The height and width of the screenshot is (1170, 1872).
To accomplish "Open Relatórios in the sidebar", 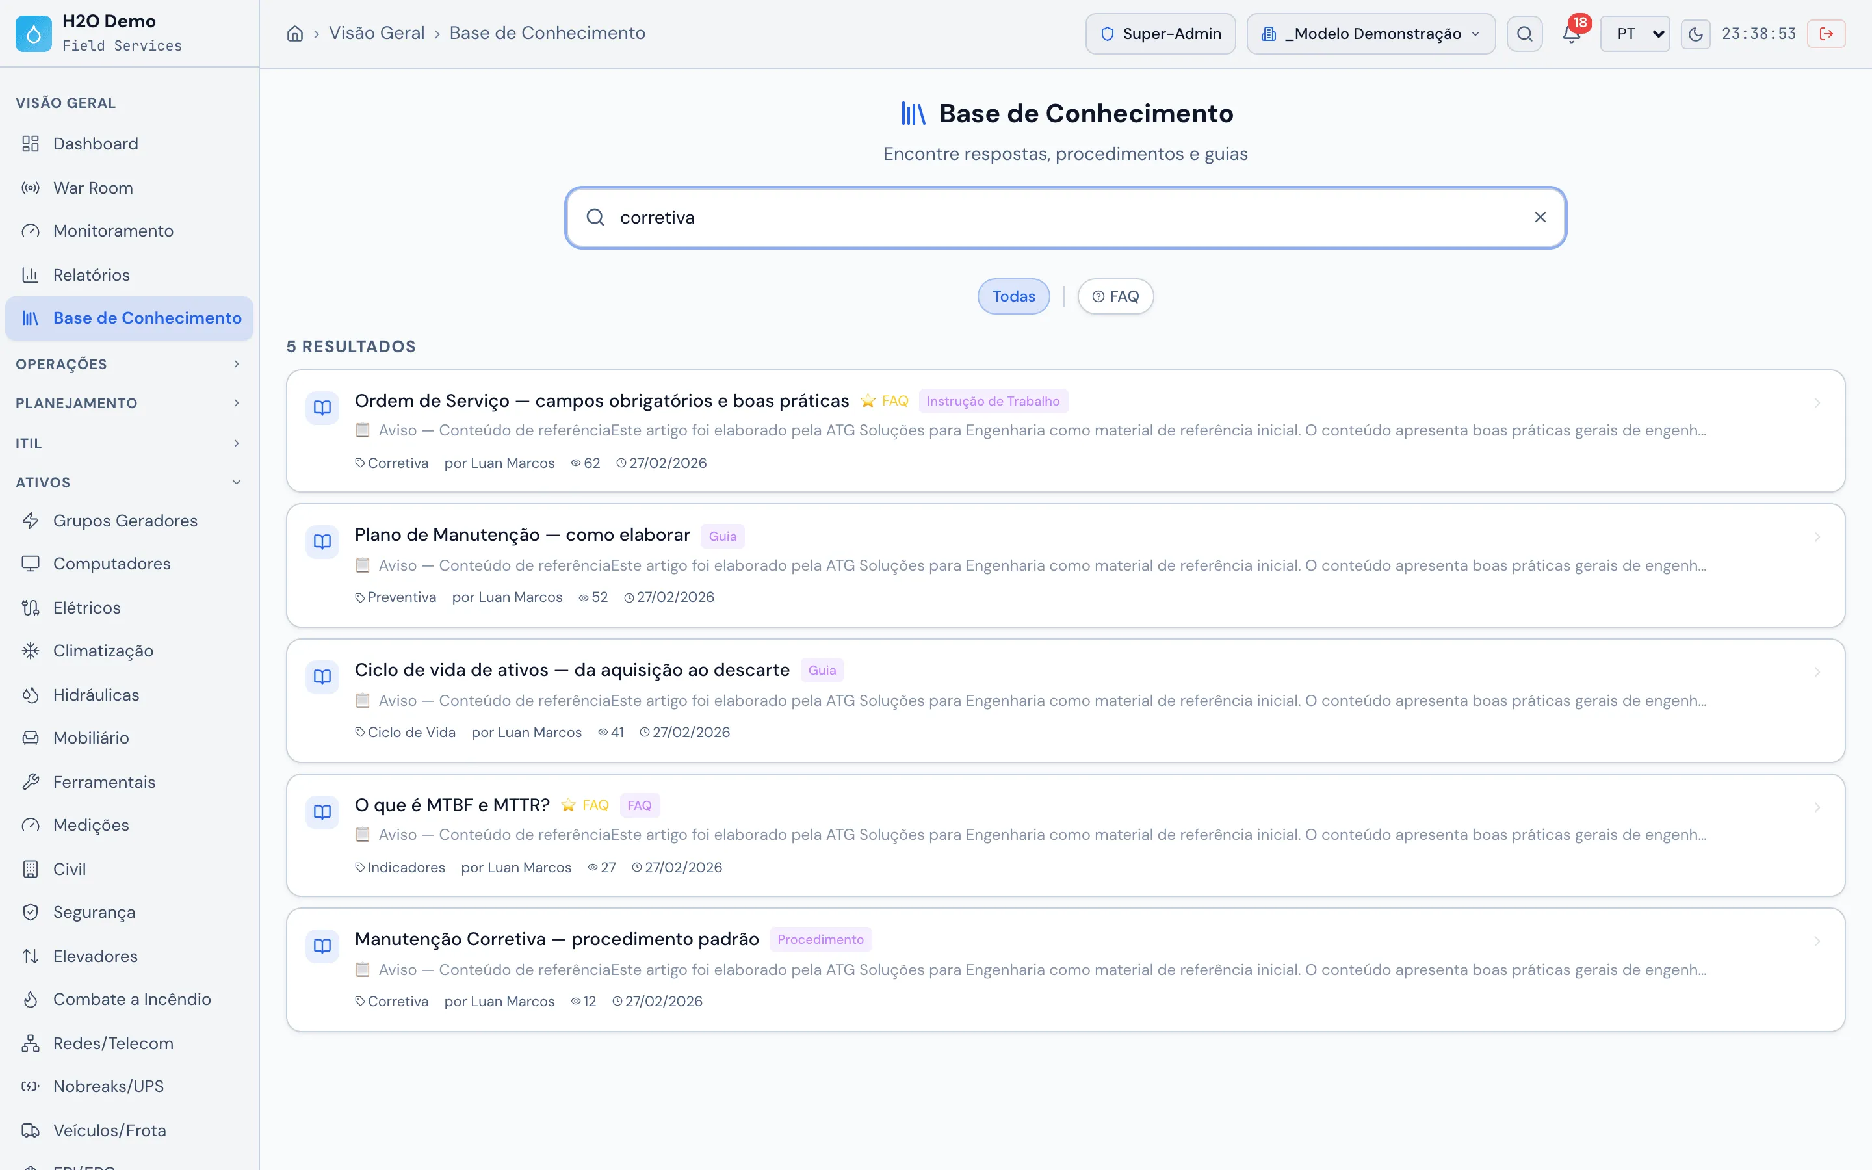I will pyautogui.click(x=129, y=275).
